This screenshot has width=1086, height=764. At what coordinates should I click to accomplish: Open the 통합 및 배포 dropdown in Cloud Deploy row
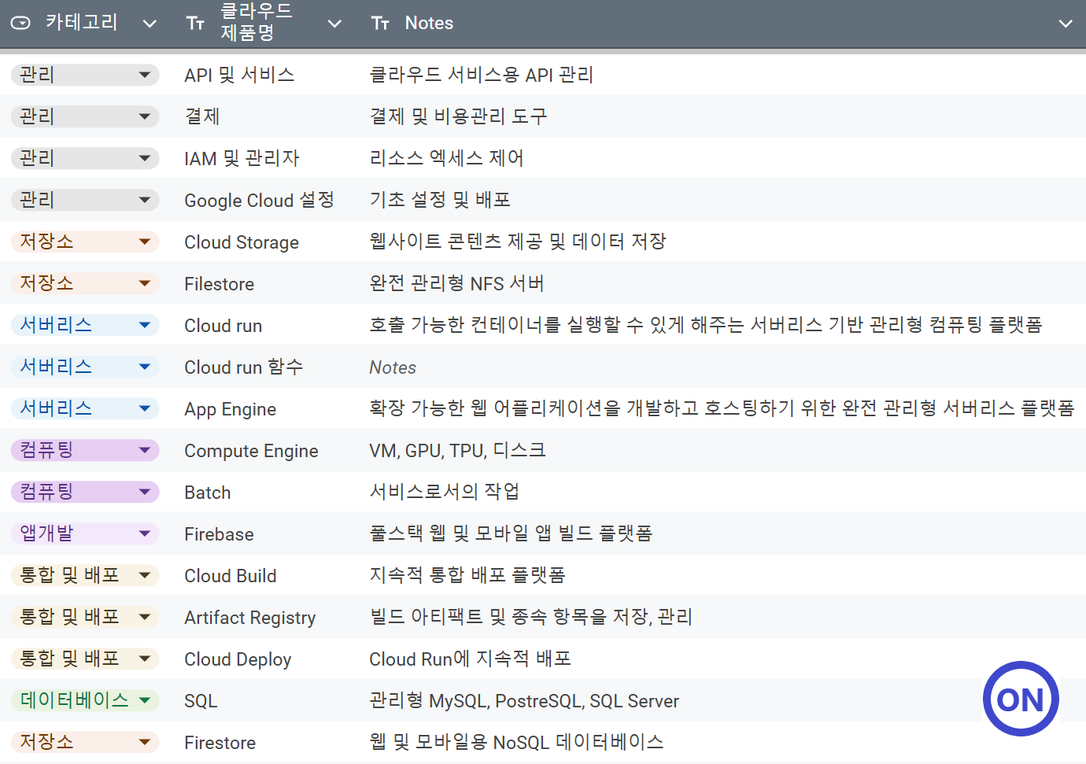85,659
